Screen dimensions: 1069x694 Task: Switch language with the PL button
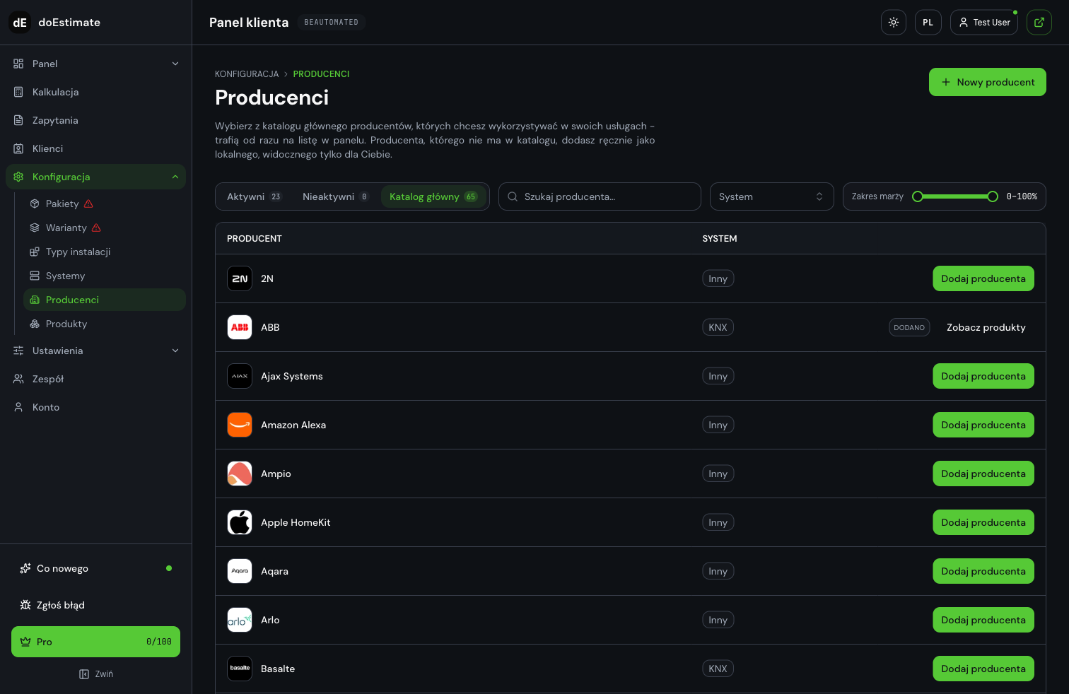point(928,23)
